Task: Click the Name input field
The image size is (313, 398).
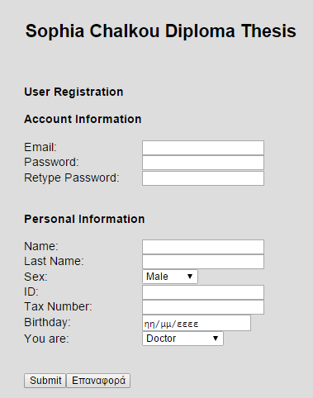Action: tap(203, 247)
